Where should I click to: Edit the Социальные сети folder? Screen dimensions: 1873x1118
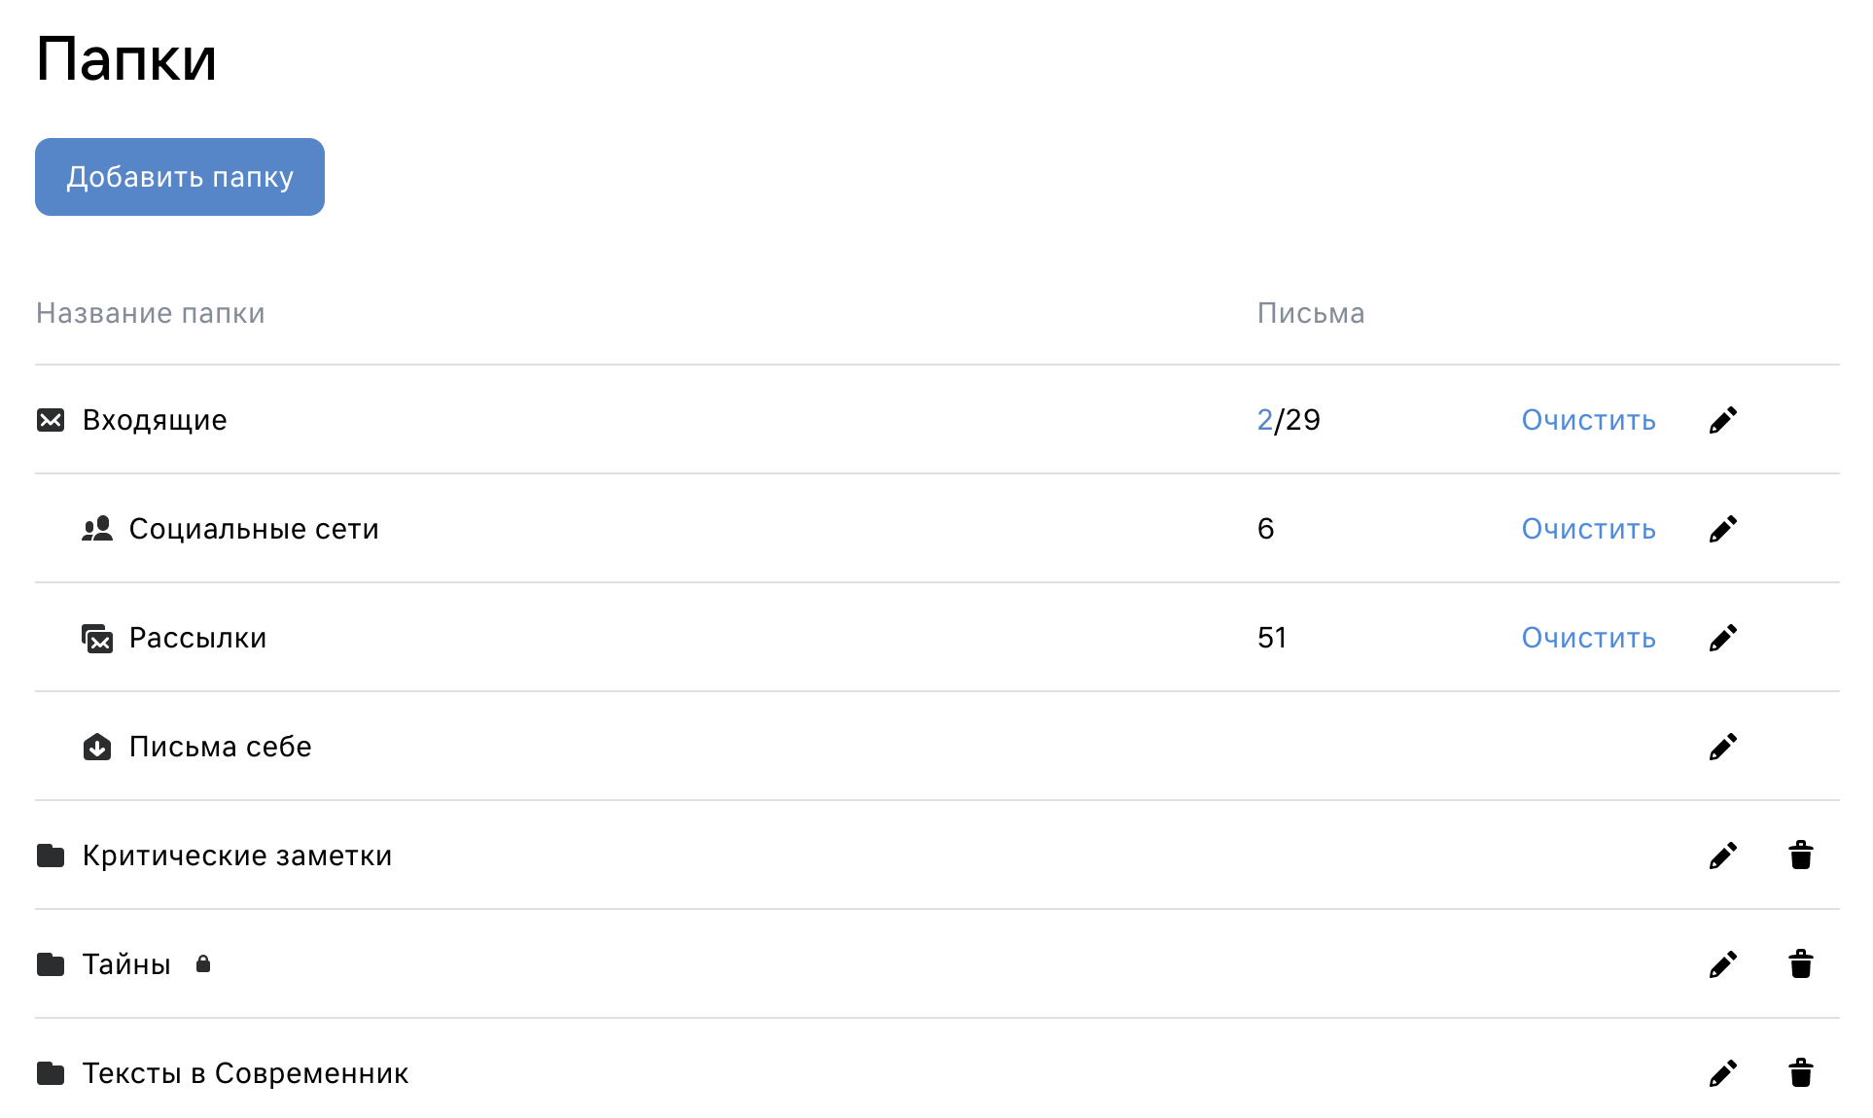point(1722,529)
